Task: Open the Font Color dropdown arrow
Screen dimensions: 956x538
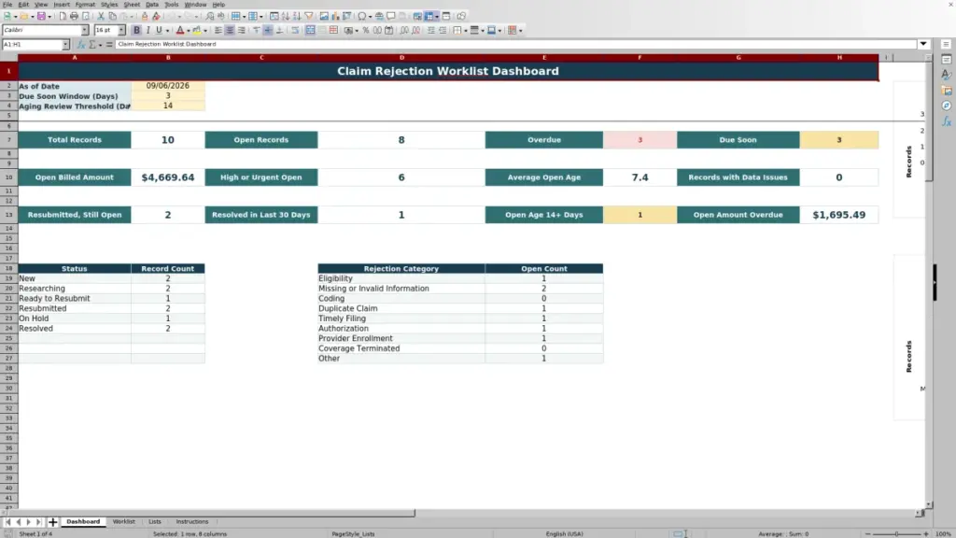Action: 189,31
